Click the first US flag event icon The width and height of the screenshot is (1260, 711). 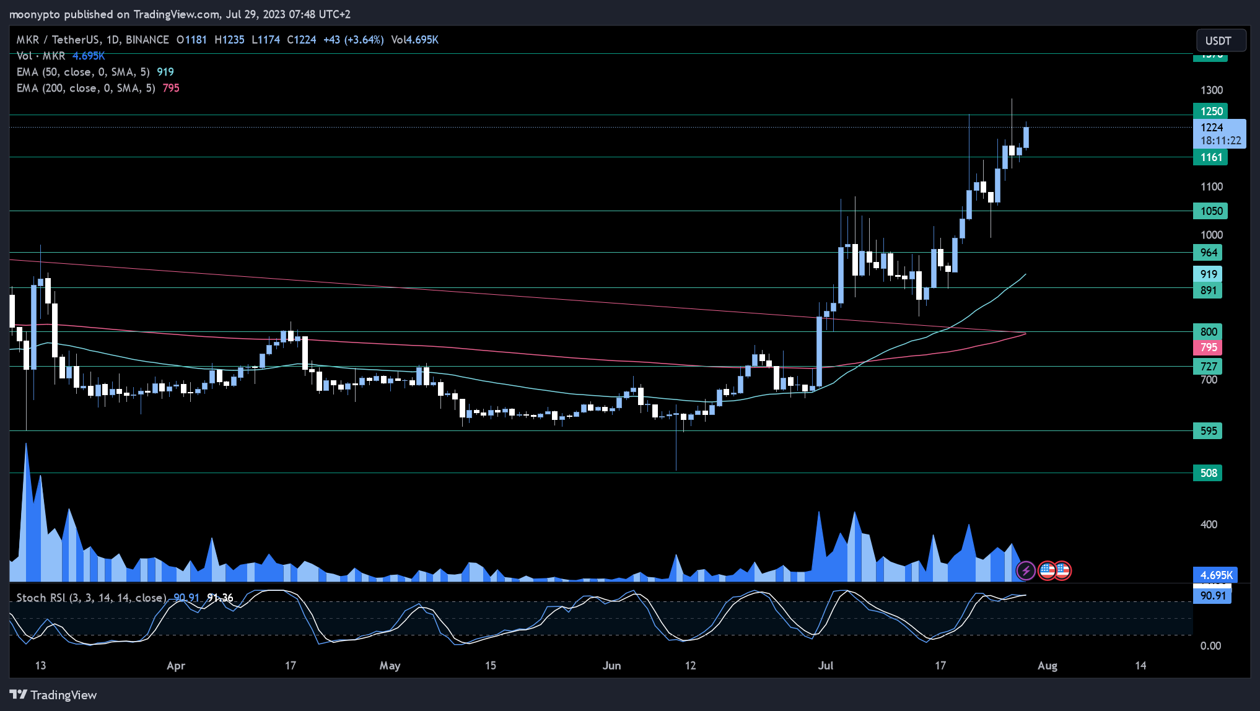click(1047, 570)
